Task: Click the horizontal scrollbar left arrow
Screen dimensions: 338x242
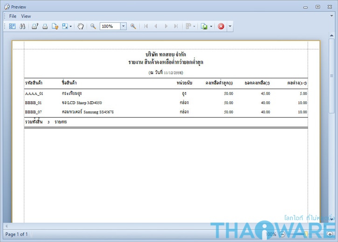Action: [7, 226]
